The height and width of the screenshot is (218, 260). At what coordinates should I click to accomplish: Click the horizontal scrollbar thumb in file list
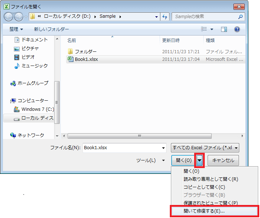pos(139,136)
